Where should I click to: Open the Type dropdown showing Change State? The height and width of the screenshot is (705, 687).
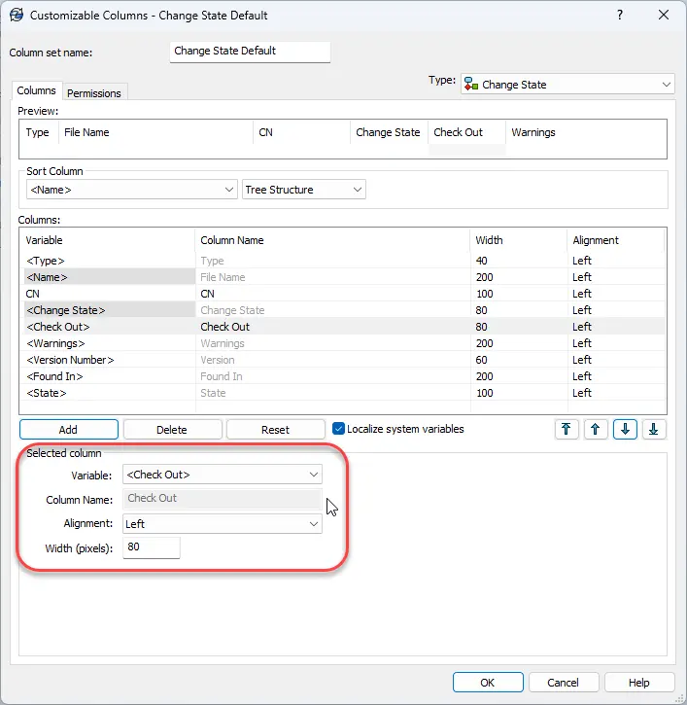(567, 85)
